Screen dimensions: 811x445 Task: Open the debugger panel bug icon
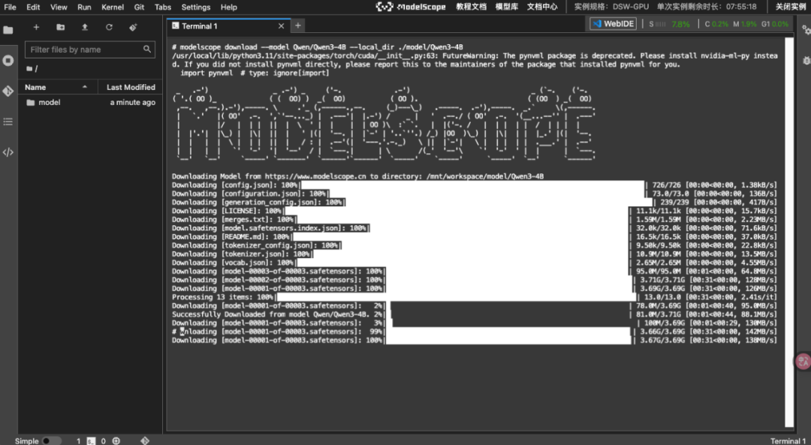[806, 61]
